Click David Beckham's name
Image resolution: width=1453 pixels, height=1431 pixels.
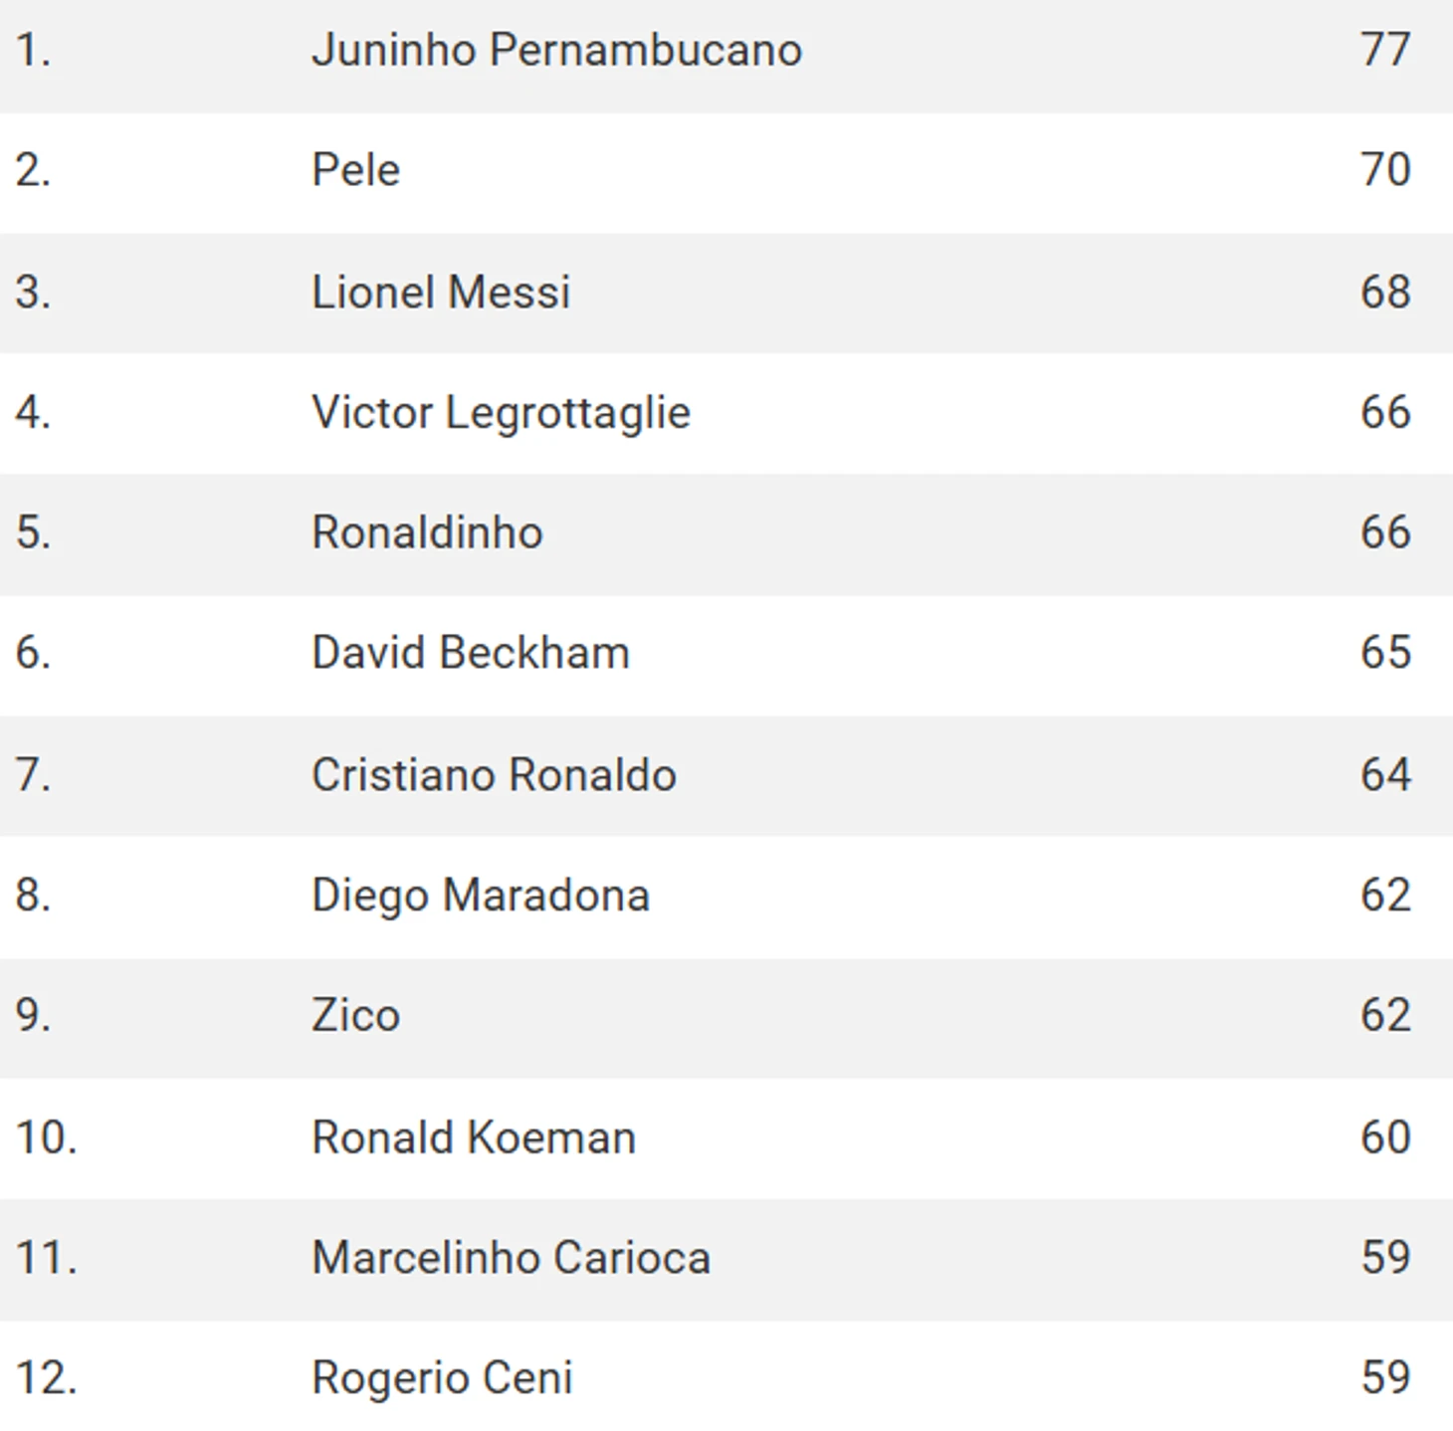pyautogui.click(x=471, y=653)
